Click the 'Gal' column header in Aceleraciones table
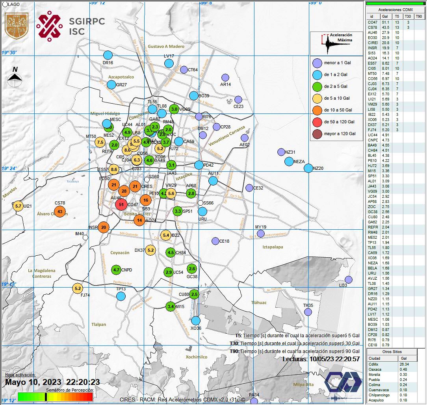The height and width of the screenshot is (405, 427). [385, 16]
